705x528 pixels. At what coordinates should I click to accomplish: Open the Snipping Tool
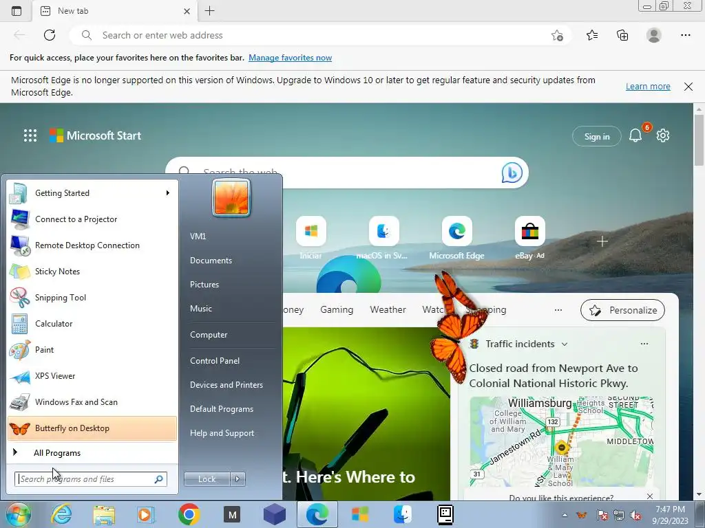(x=92, y=297)
